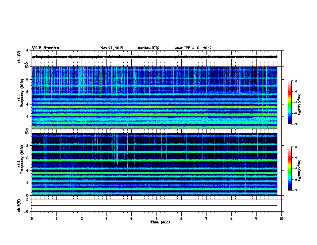
Task: Click the "VLF Spectra" title text
Action: tap(45, 48)
